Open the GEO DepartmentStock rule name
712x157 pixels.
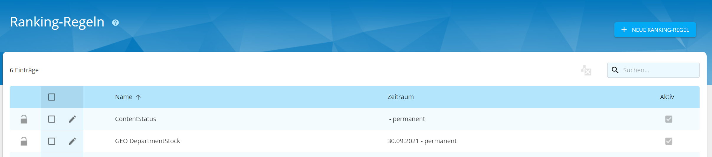tap(147, 141)
